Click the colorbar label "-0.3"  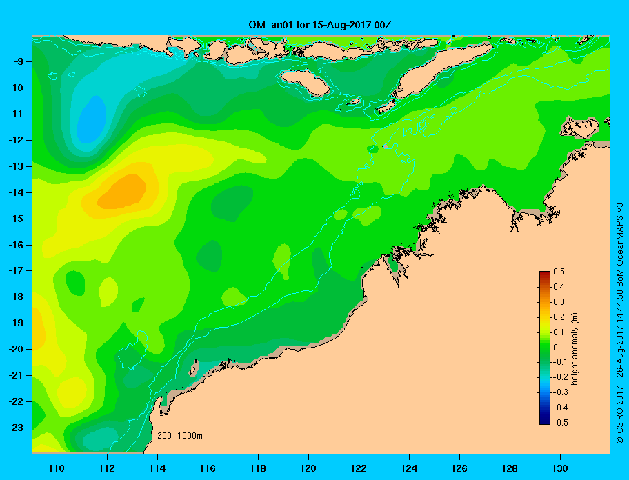(560, 392)
